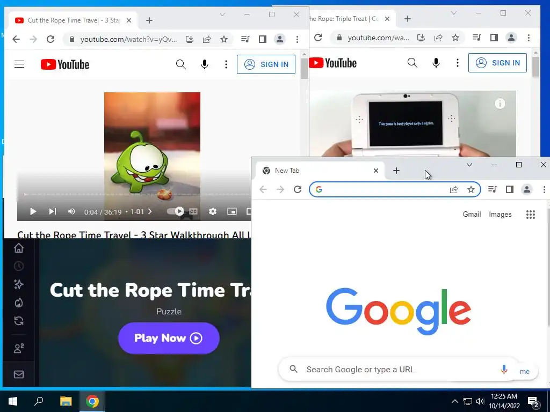Install app icon in Time Travel window address bar
Viewport: 550px width, 412px height.
(x=190, y=39)
